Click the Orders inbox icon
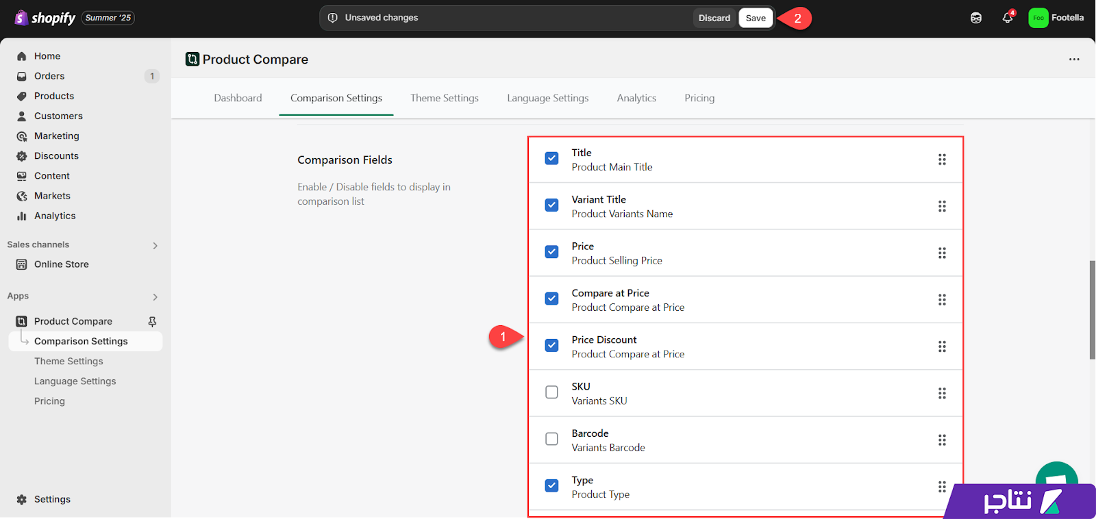This screenshot has height=519, width=1096. click(22, 76)
